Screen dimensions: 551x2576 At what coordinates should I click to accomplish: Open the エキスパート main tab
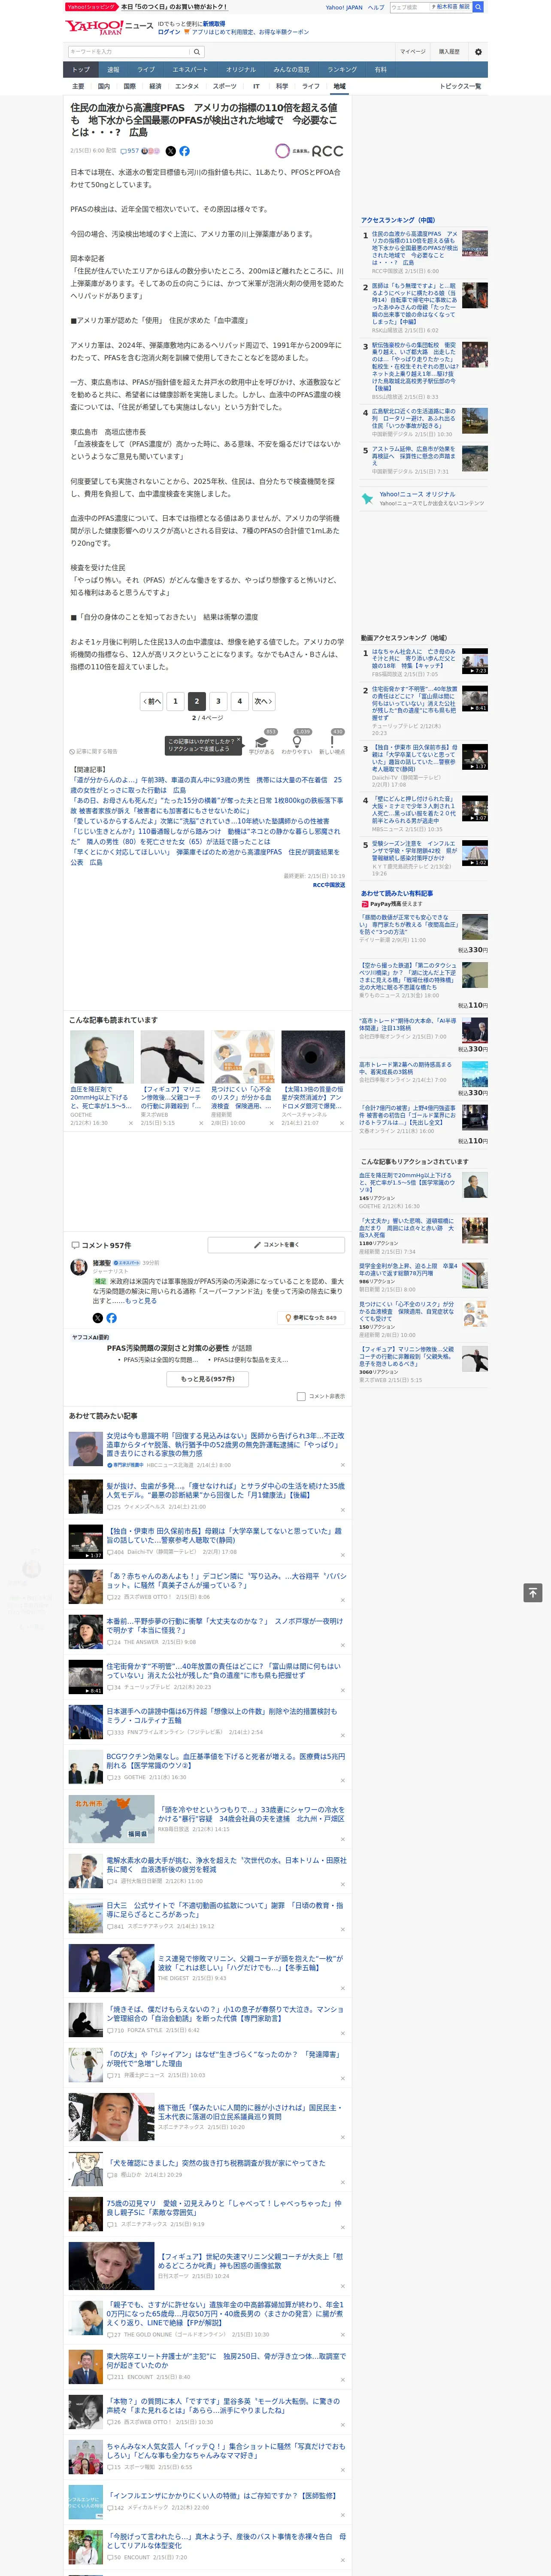click(x=190, y=69)
